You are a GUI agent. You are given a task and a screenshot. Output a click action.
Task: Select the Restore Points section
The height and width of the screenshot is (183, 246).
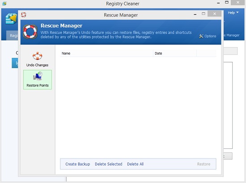pyautogui.click(x=38, y=80)
